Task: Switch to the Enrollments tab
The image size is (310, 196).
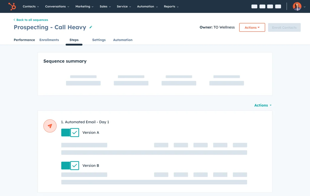Action: coord(49,40)
